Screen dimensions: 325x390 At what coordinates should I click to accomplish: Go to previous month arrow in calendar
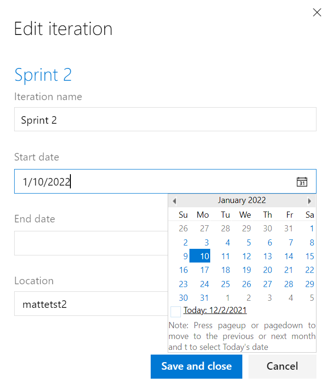tap(174, 201)
